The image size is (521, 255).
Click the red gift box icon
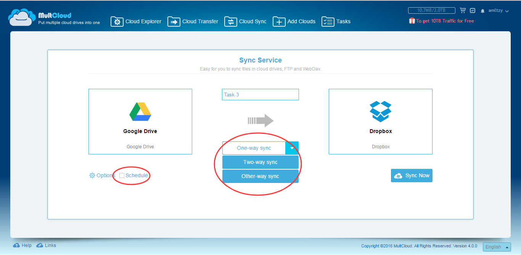412,21
